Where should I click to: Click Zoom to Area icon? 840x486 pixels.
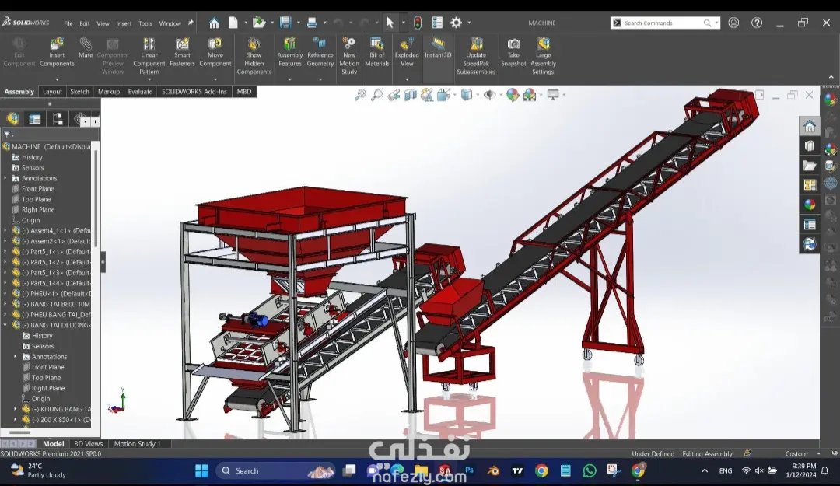[x=378, y=95]
